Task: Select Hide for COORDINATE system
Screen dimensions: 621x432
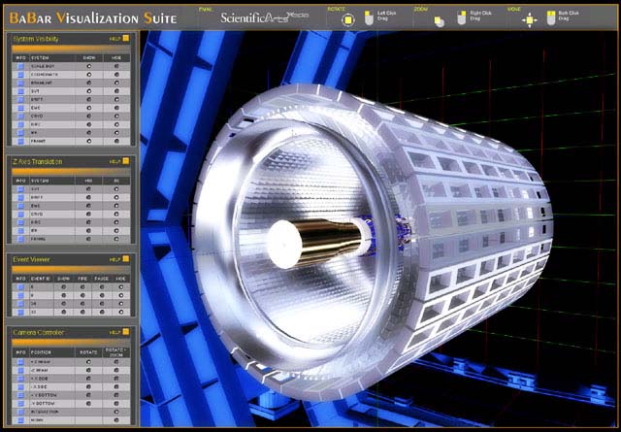Action: pos(116,75)
